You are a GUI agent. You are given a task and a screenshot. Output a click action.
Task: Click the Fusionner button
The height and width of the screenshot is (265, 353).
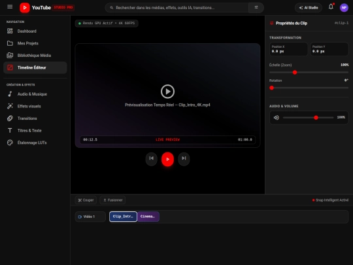click(112, 200)
